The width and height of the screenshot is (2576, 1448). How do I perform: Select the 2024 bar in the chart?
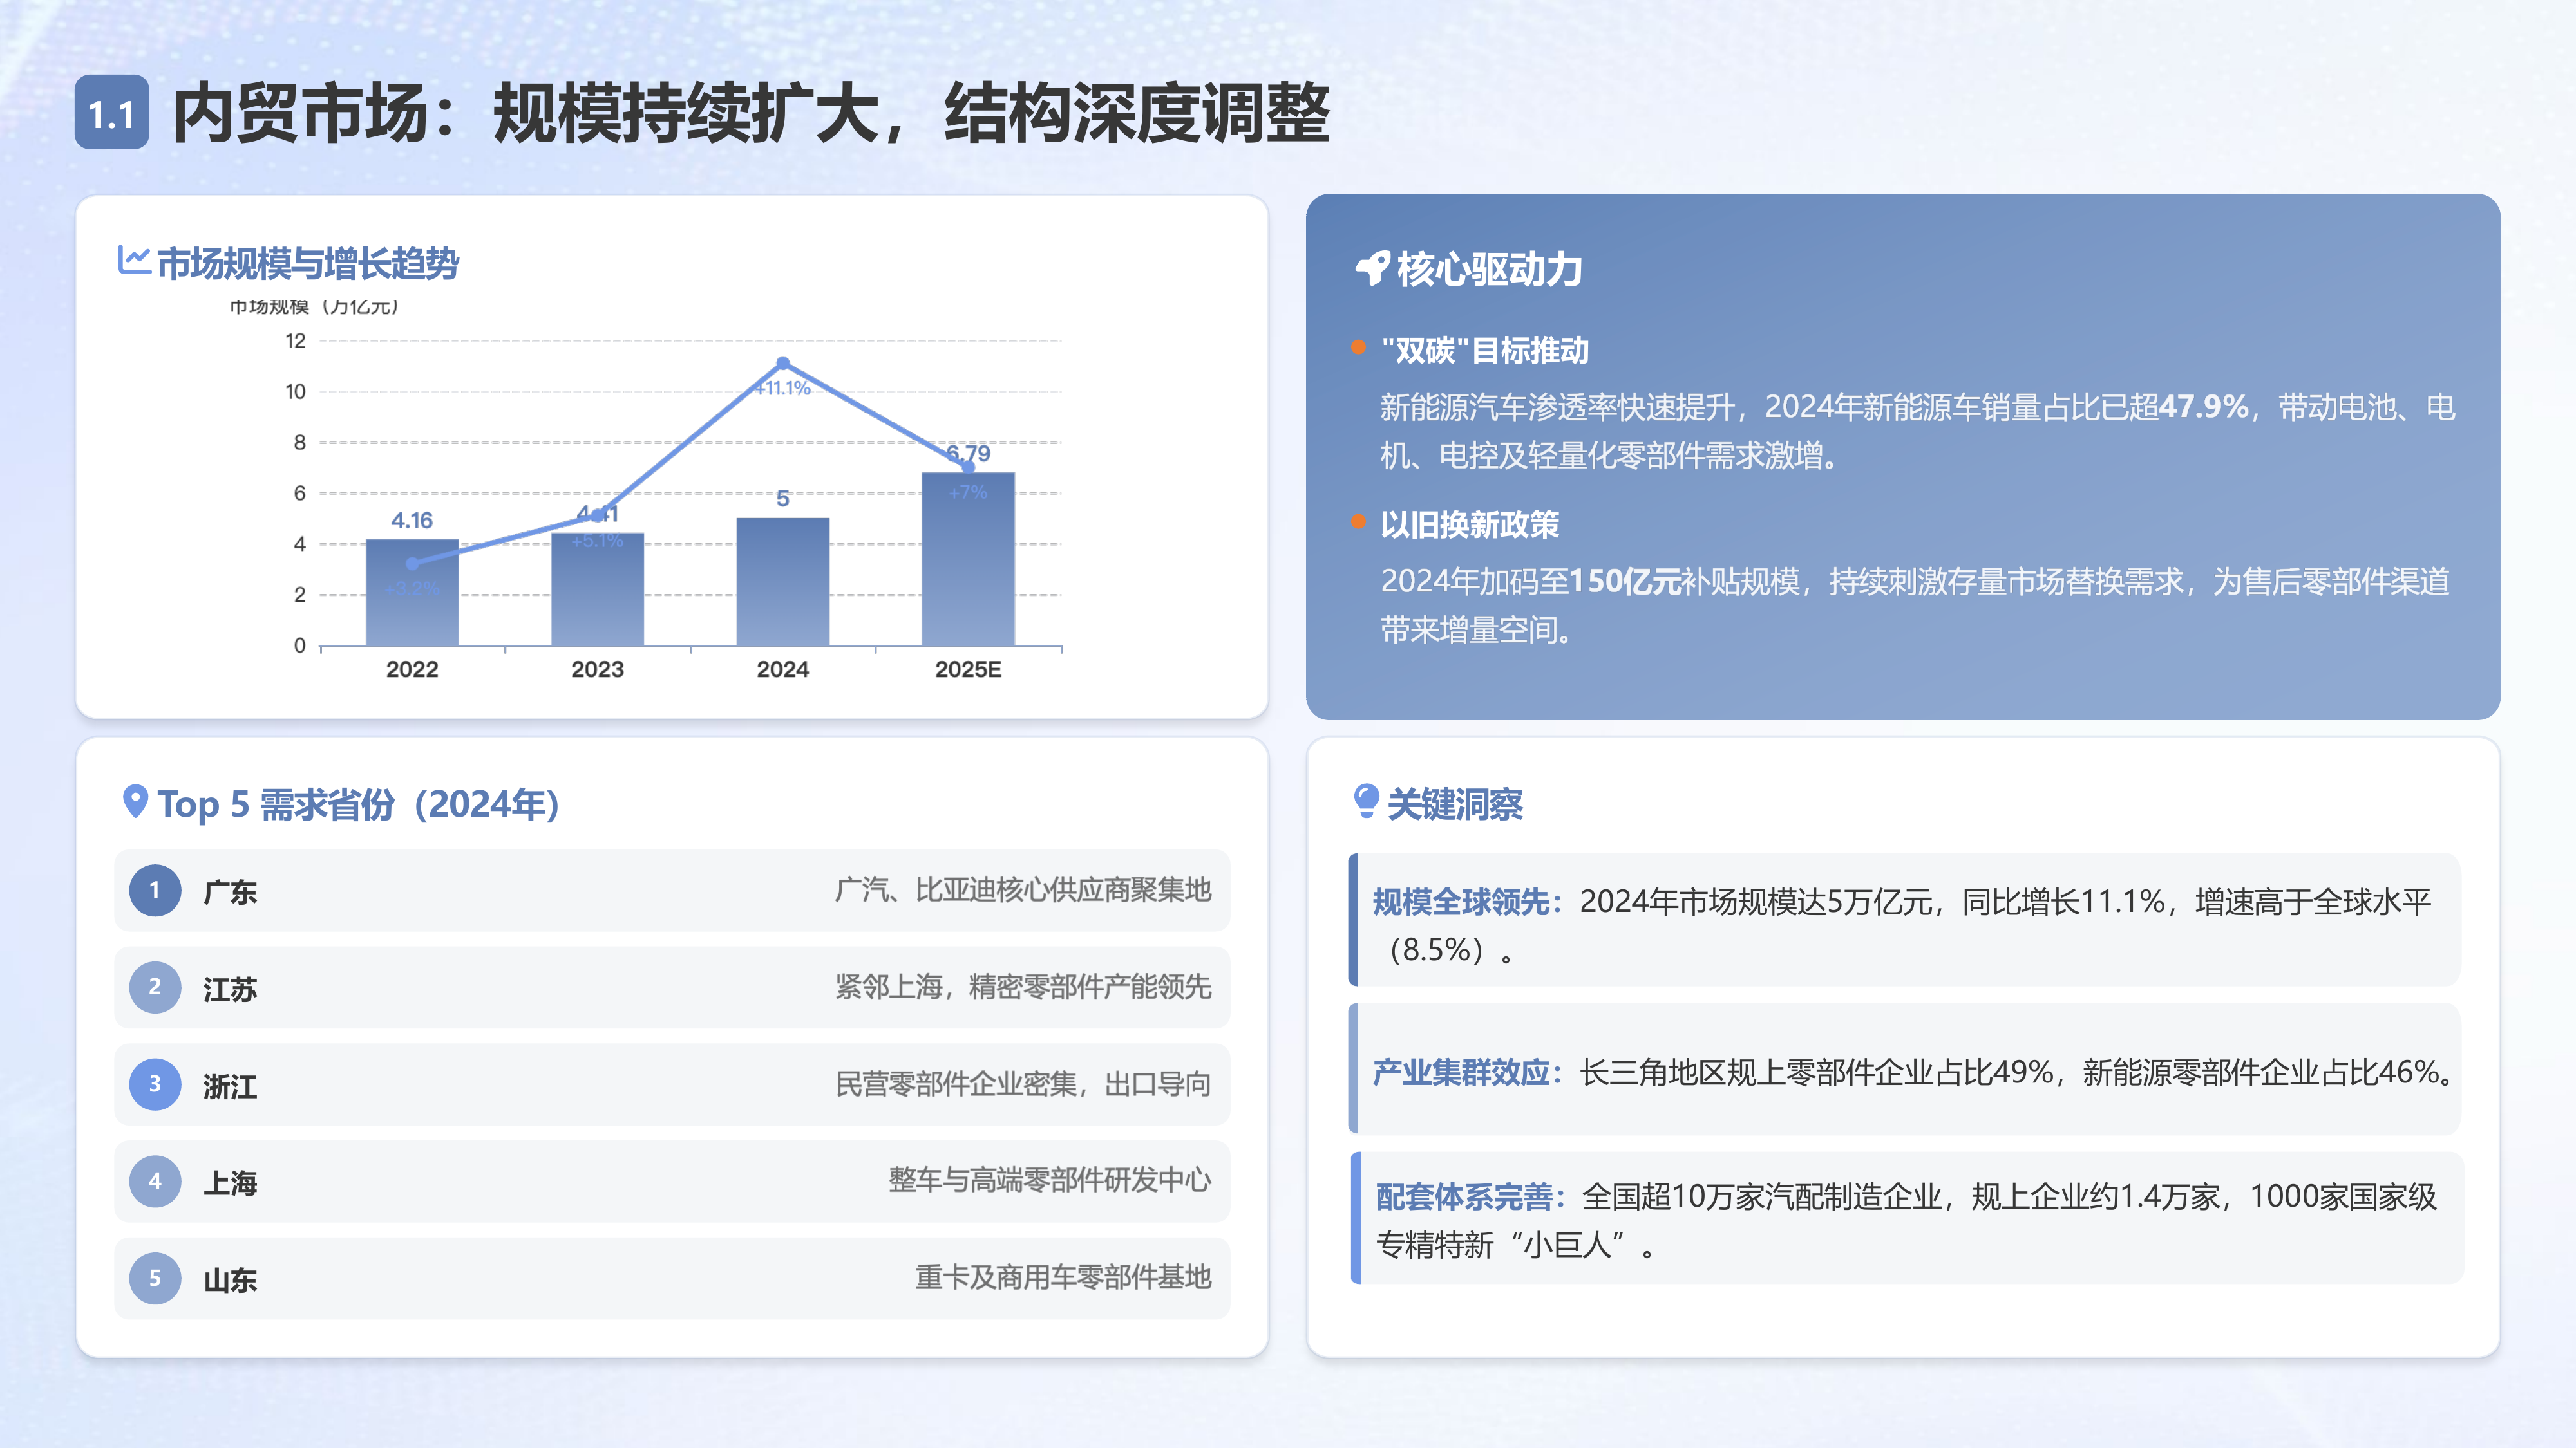pos(783,582)
